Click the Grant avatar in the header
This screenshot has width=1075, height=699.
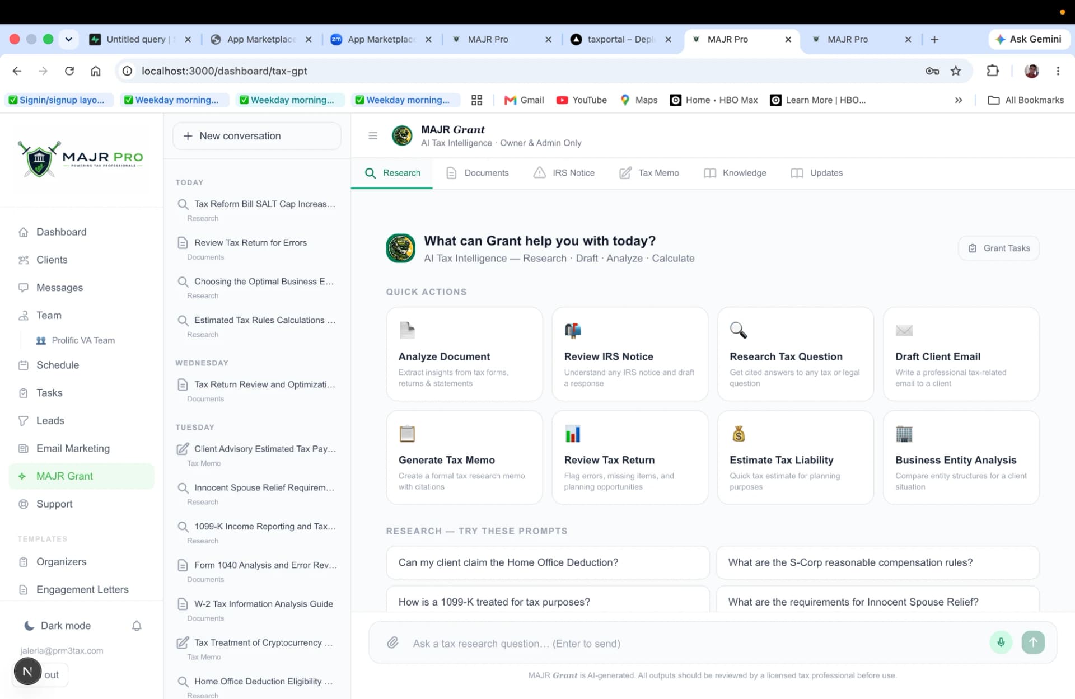pyautogui.click(x=402, y=135)
